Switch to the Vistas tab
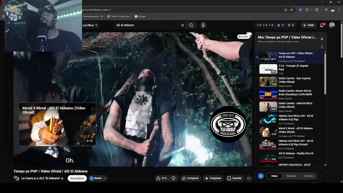This screenshot has width=343, height=193. tap(274, 176)
